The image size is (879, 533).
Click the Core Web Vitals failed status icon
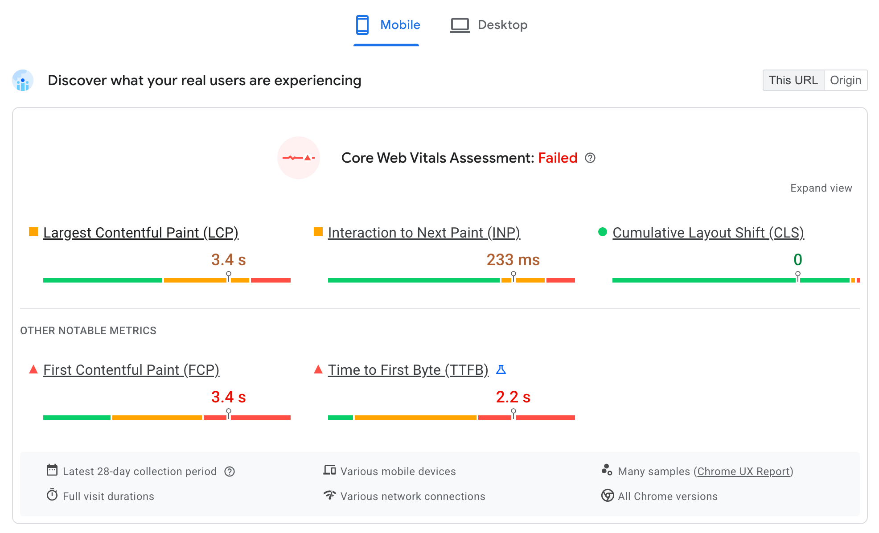[x=300, y=158]
